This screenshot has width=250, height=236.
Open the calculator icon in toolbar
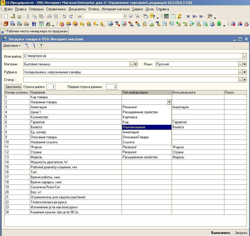[x=166, y=16]
